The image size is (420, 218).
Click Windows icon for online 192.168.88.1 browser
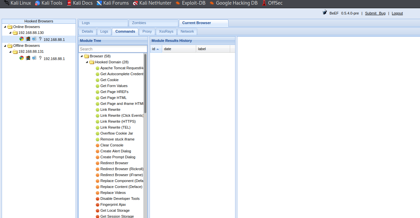28,39
